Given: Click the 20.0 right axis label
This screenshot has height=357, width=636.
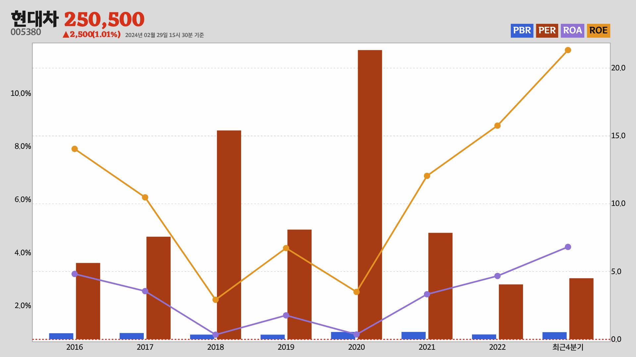Looking at the screenshot, I should pyautogui.click(x=618, y=68).
